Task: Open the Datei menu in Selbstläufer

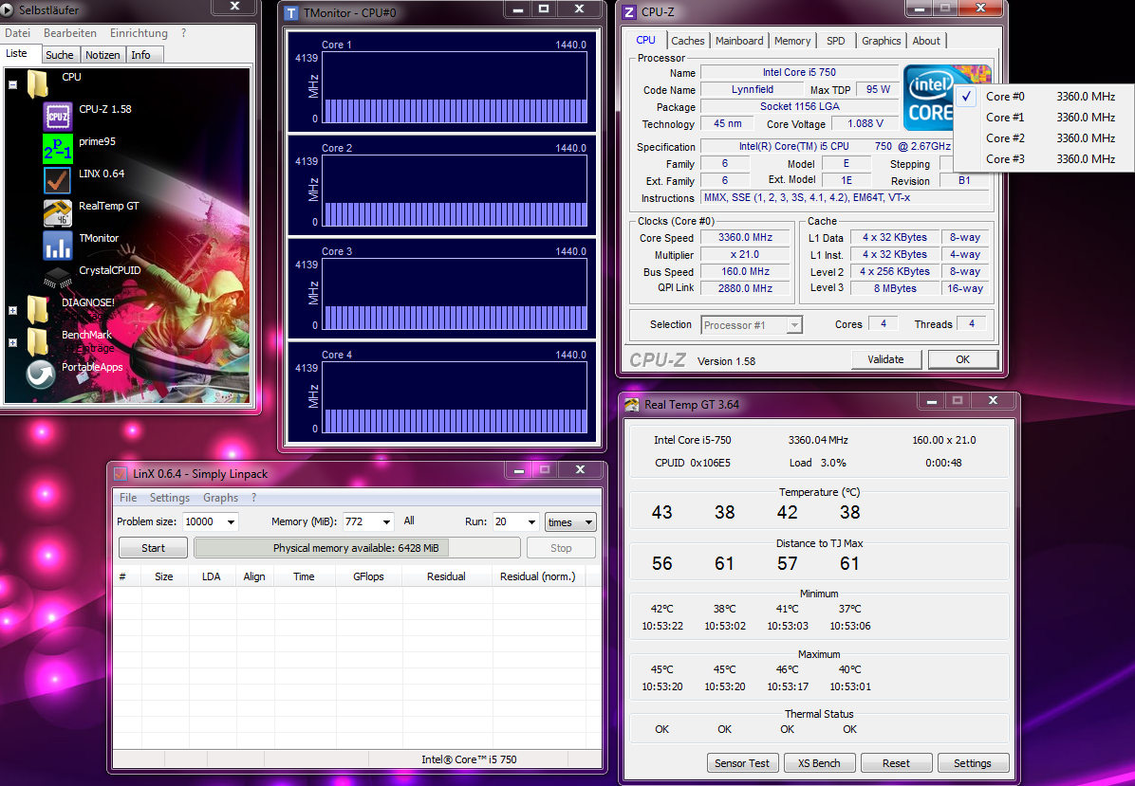Action: 17,33
